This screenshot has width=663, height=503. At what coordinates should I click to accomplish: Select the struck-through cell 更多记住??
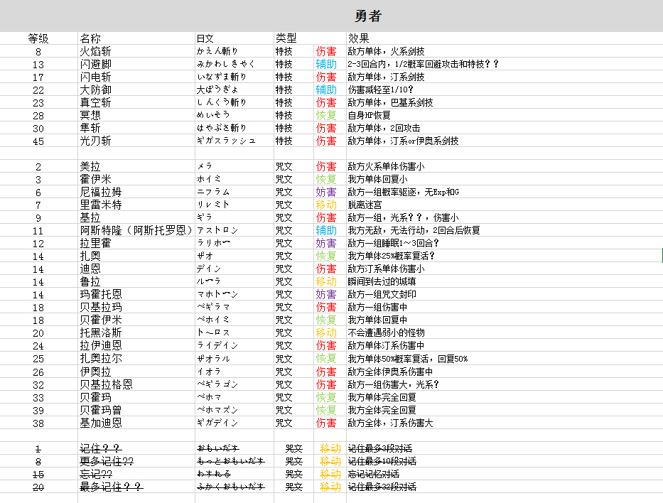pos(107,461)
